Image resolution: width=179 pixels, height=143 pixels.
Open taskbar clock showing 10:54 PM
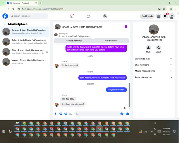pos(166,132)
